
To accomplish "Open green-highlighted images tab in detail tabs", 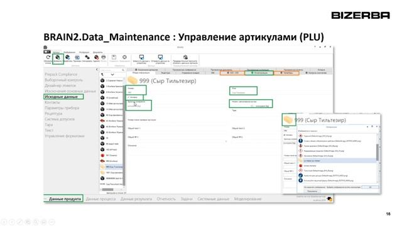I will click(x=259, y=73).
